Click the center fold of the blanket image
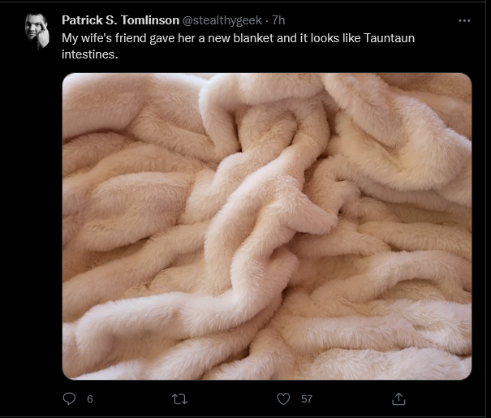491x418 pixels. [267, 226]
